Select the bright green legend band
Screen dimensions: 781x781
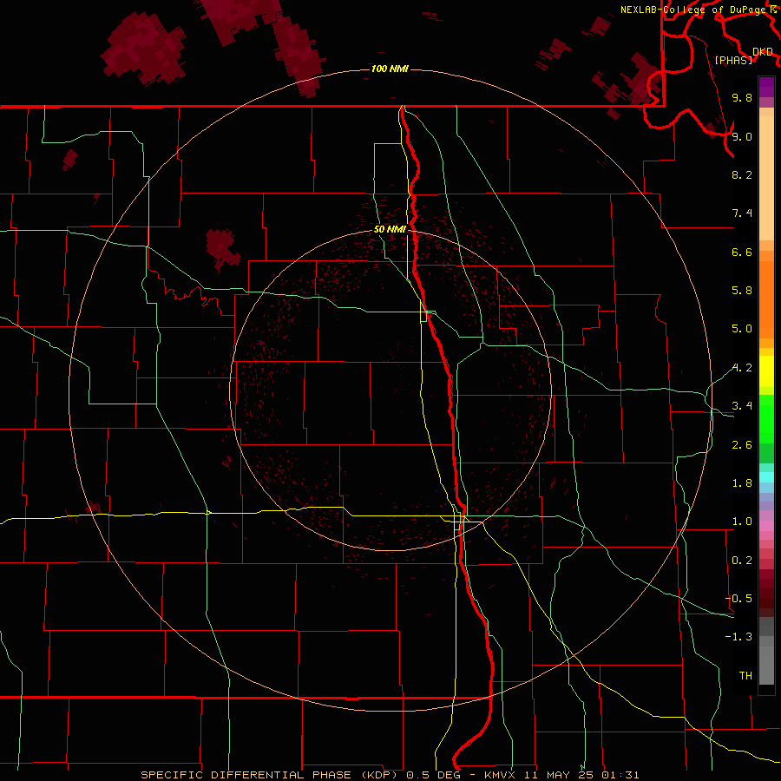pos(766,418)
